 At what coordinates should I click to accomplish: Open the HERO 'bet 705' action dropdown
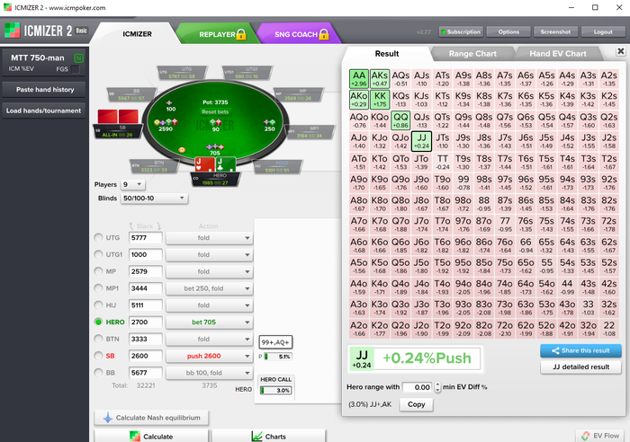tap(210, 323)
